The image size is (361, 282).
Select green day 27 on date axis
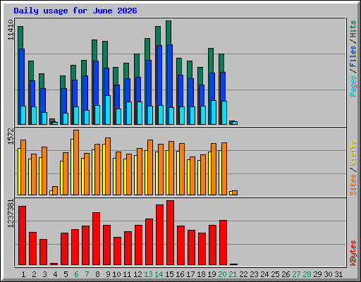(296, 274)
